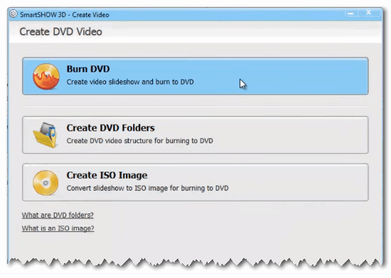
Task: Click the folder icon for Create DVD Folders
Action: click(x=45, y=135)
